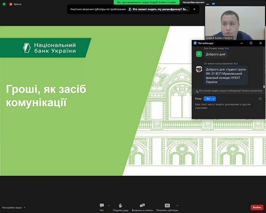Screen dimensions: 266x213
Task: Select the 'Доброго дня!' chat message
Action: point(215,54)
